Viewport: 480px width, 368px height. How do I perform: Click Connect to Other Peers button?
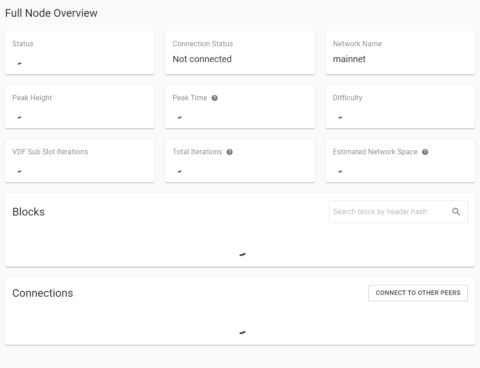point(418,293)
